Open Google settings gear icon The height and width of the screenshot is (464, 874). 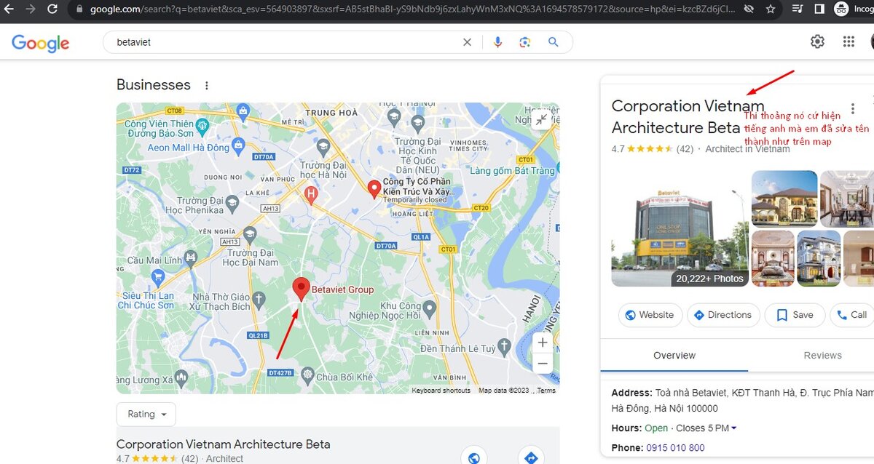[817, 41]
